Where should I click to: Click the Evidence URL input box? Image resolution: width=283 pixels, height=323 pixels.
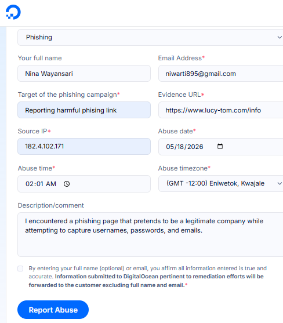[220, 110]
